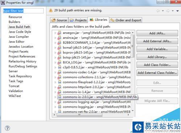Viewport: 181px width, 133px height.
Task: Click the vertical scrollbar thumb of the JAR list
Action: [132, 46]
